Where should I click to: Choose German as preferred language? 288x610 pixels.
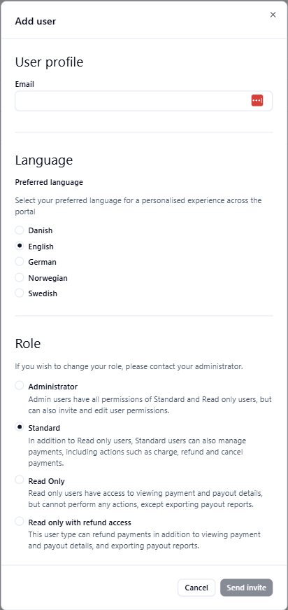[x=20, y=262]
